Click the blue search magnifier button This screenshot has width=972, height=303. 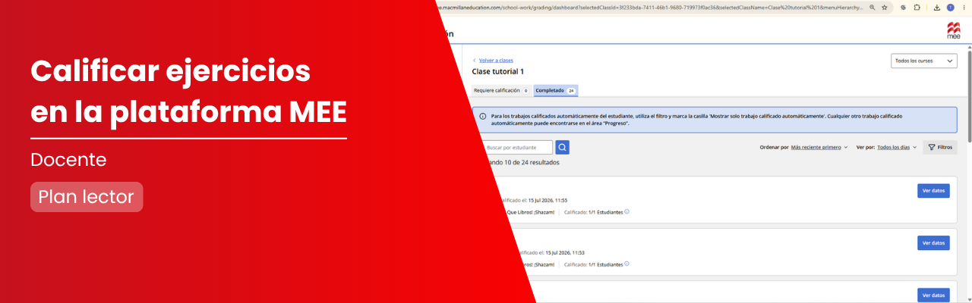[x=562, y=147]
